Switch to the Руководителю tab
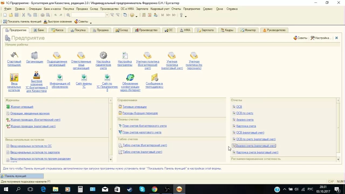 [274, 30]
